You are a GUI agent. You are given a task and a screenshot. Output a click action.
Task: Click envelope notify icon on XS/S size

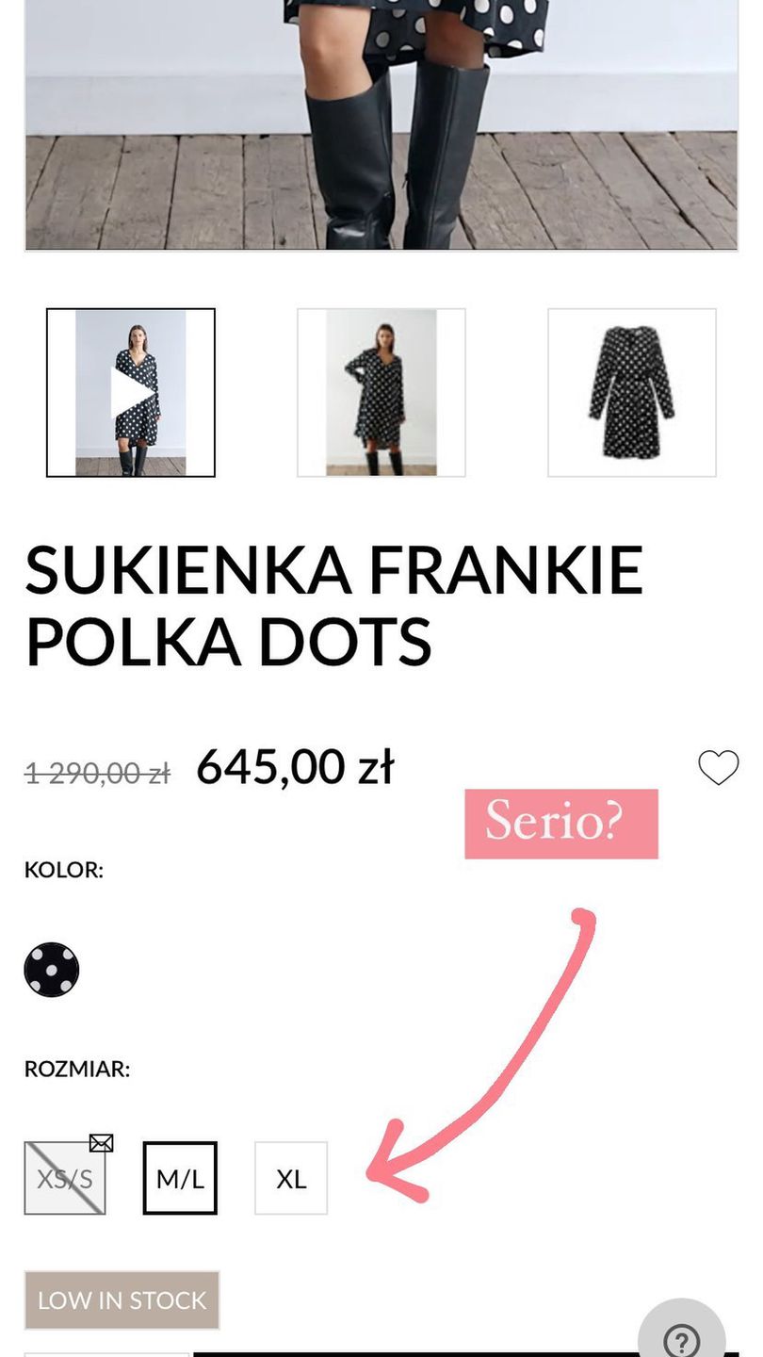pyautogui.click(x=101, y=1143)
